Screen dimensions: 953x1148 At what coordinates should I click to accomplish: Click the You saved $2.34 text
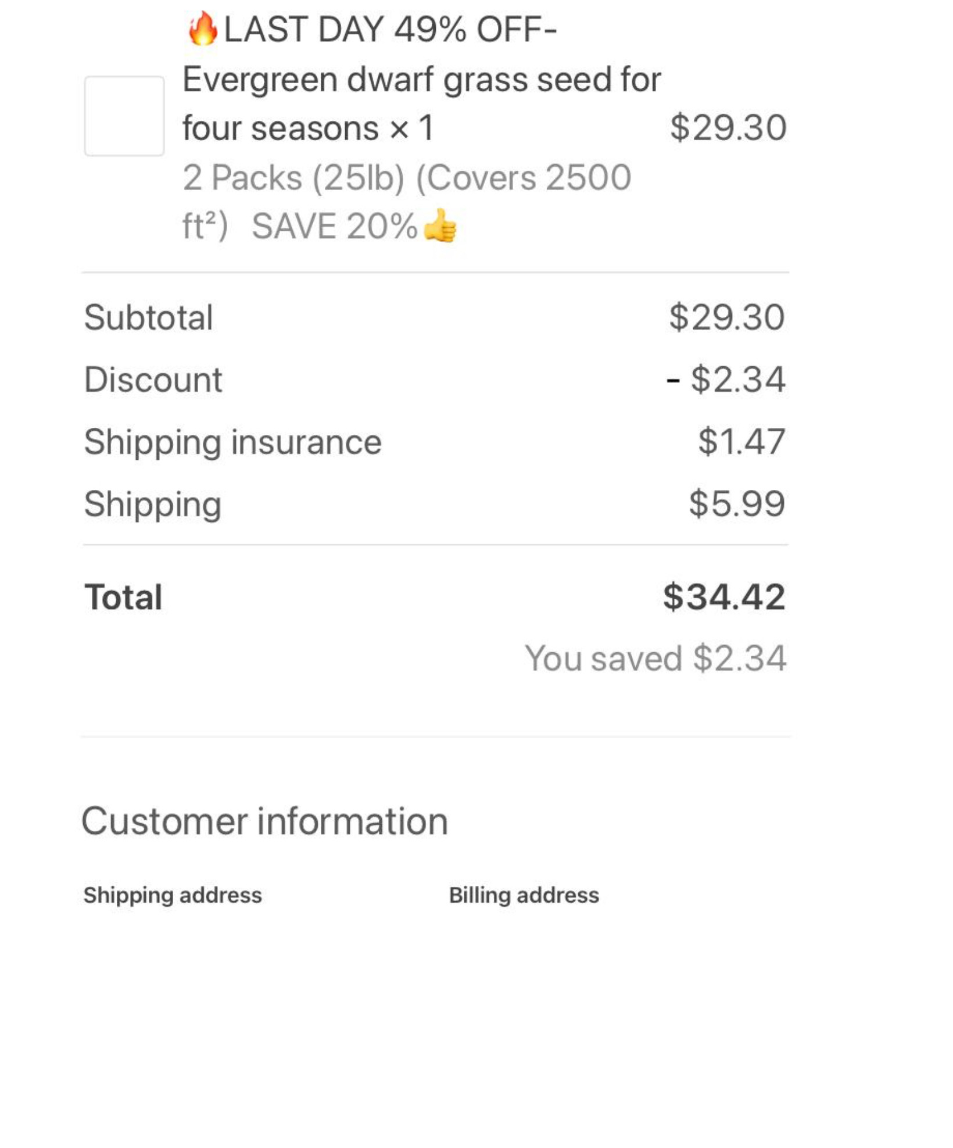[655, 658]
